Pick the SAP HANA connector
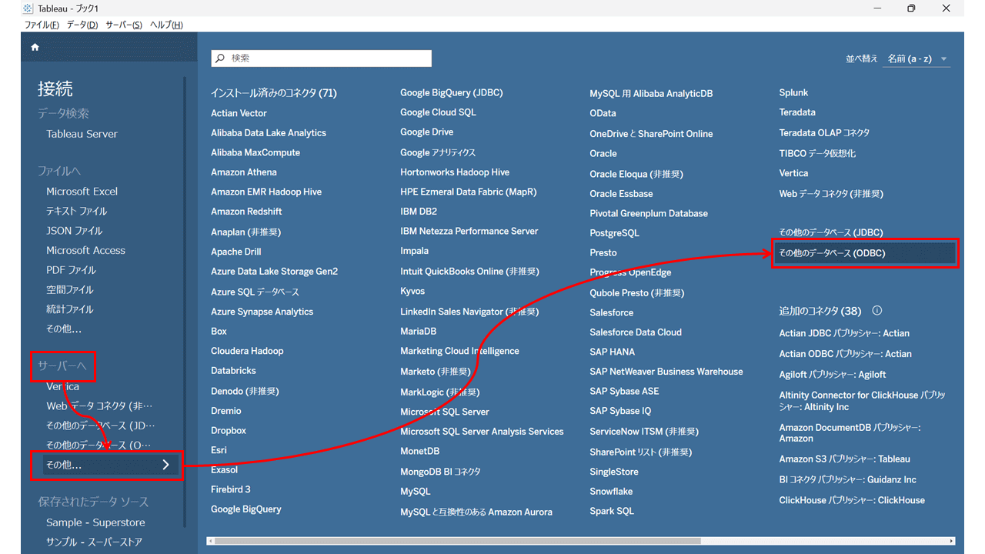 613,352
